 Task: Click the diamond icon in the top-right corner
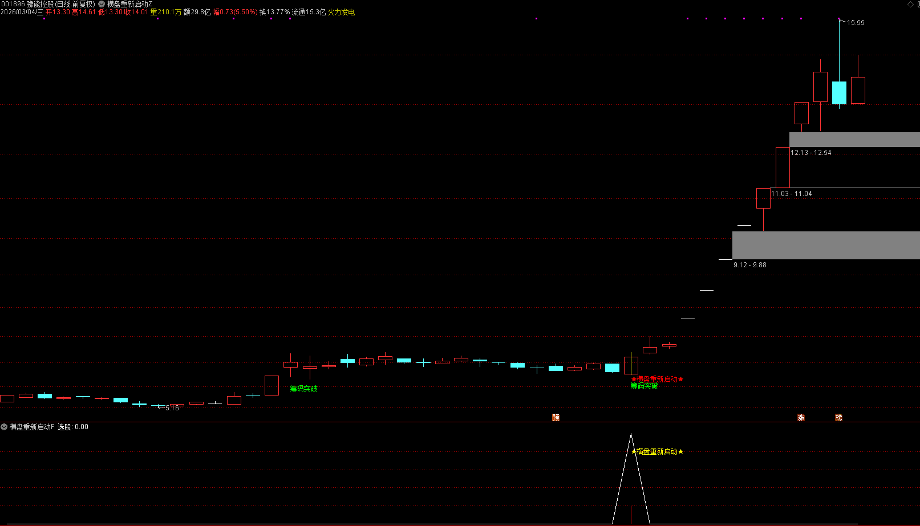[910, 4]
